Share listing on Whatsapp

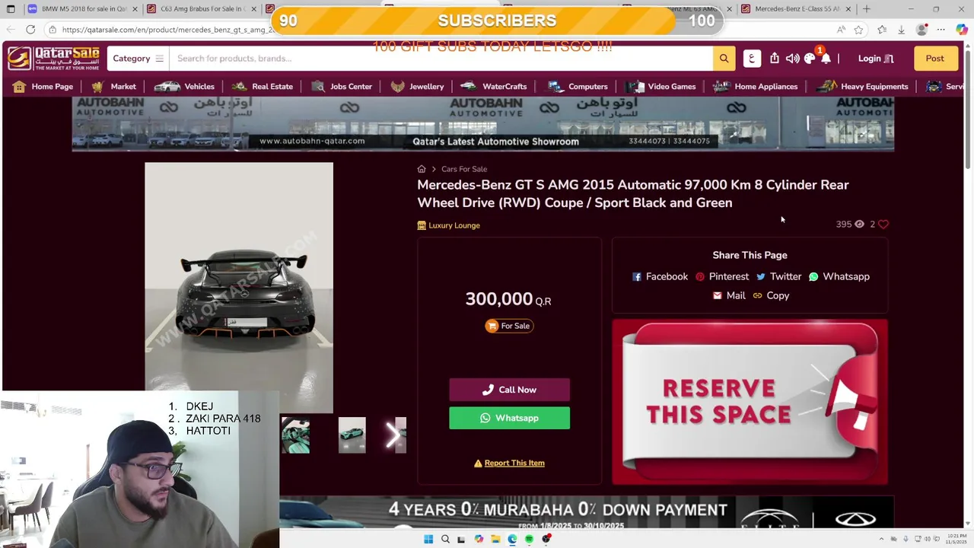[x=839, y=276]
